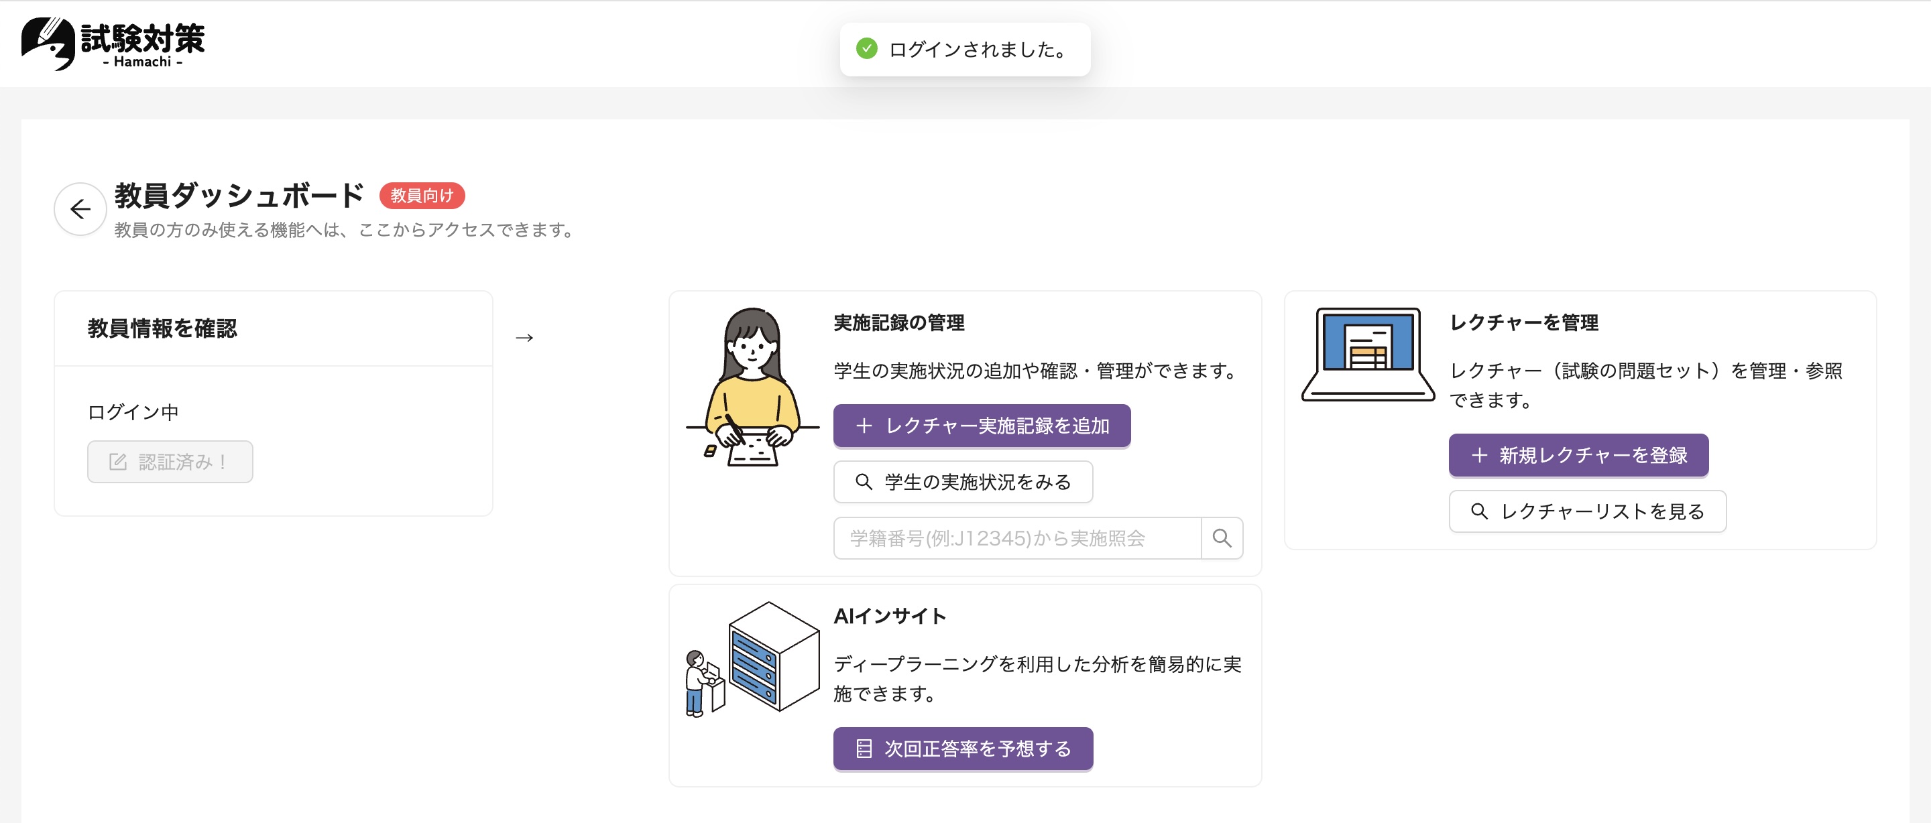Viewport: 1931px width, 823px height.
Task: Click the plus icon on 新規レクチャーを登録
Action: pos(1479,455)
